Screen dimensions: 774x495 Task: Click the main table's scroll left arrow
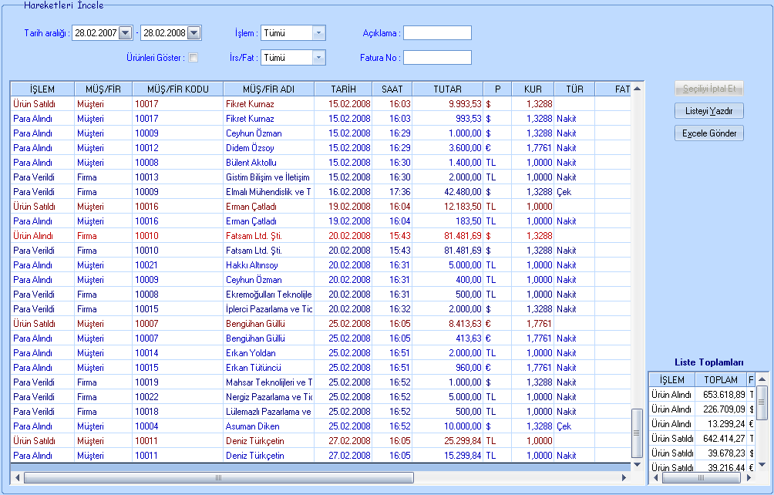[18, 478]
